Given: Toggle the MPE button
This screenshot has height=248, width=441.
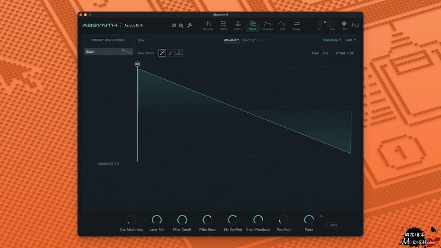Looking at the screenshot, I should click(334, 226).
